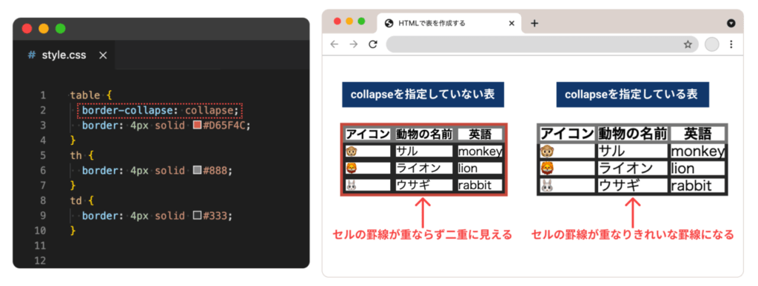Click line number 1 in editor gutter

(x=44, y=95)
